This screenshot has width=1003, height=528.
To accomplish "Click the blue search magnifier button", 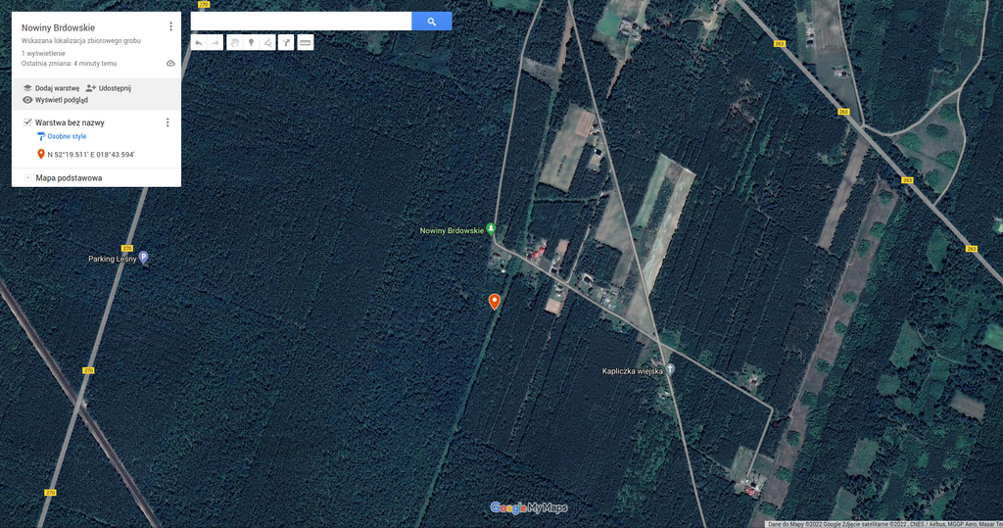I will [x=431, y=22].
